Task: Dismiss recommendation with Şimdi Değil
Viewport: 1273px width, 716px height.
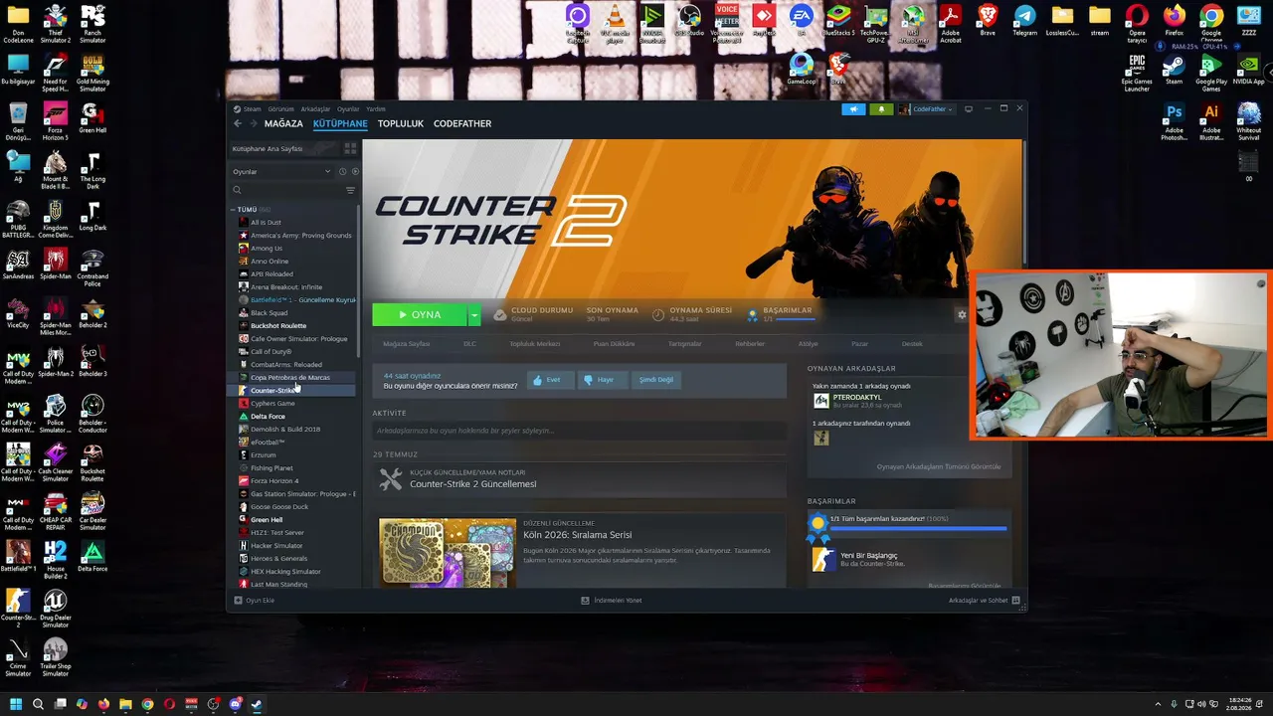Action: click(656, 380)
